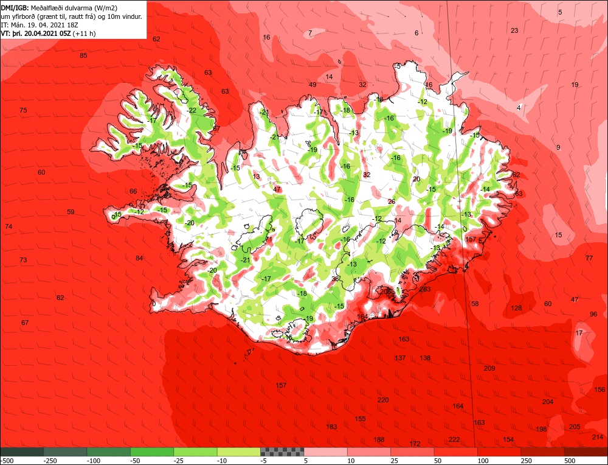The height and width of the screenshot is (465, 608).
Task: Click the subtitle mentioning '10m vindur'
Action: tap(72, 16)
